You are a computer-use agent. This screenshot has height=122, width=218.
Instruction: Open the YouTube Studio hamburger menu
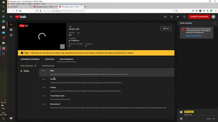[11, 17]
